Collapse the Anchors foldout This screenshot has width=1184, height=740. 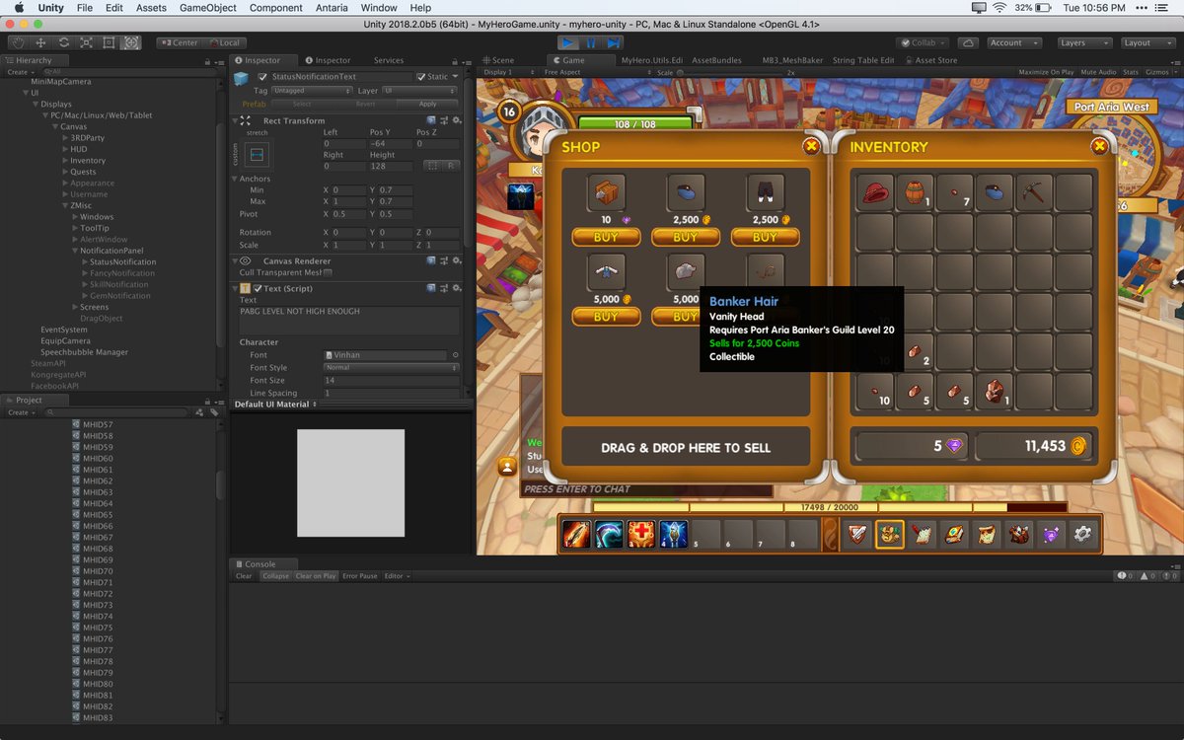tap(235, 179)
